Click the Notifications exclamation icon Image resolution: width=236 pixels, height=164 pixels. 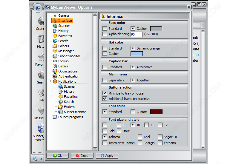pyautogui.click(x=55, y=81)
